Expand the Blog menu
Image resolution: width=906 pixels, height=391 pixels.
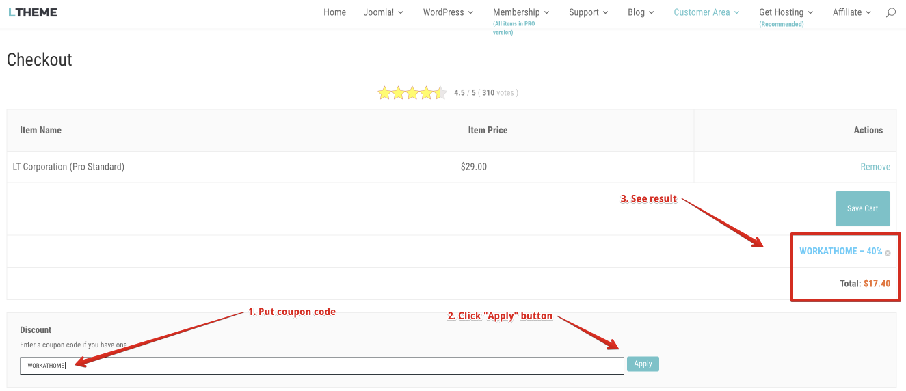[641, 12]
